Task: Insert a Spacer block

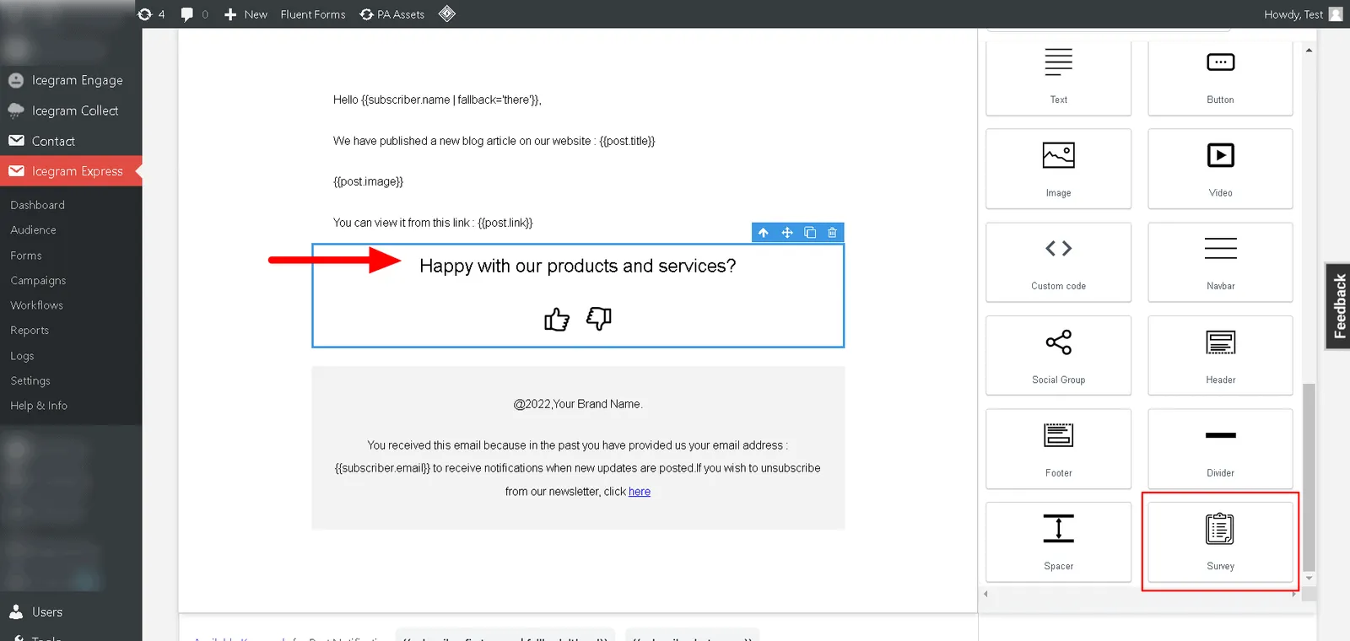Action: tap(1058, 542)
